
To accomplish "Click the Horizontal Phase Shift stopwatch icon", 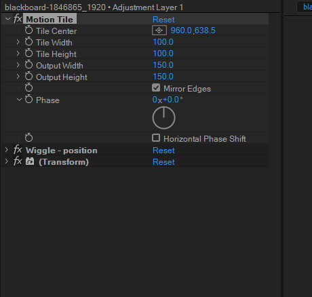I will click(x=28, y=138).
